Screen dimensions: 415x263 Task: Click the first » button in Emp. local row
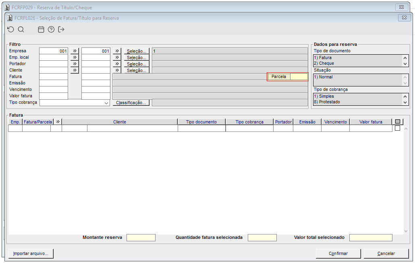coord(75,57)
